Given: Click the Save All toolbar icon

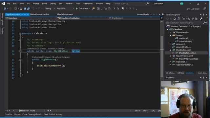Looking at the screenshot, I should coord(29,9).
